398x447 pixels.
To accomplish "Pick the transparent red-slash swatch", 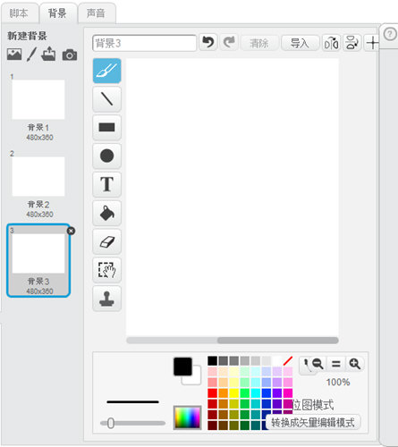I will 288,361.
